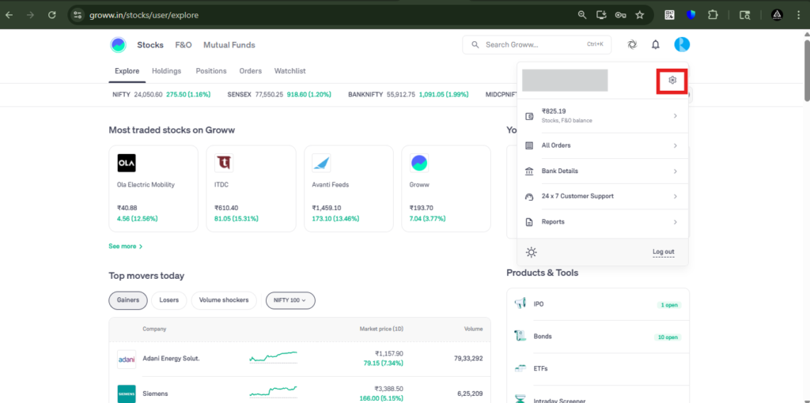Click the ITDC stock logo
Screen dimensions: 810x403
coord(224,163)
